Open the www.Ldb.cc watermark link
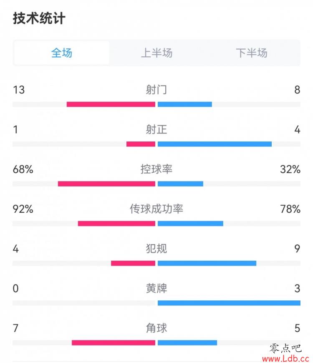 (x=286, y=359)
